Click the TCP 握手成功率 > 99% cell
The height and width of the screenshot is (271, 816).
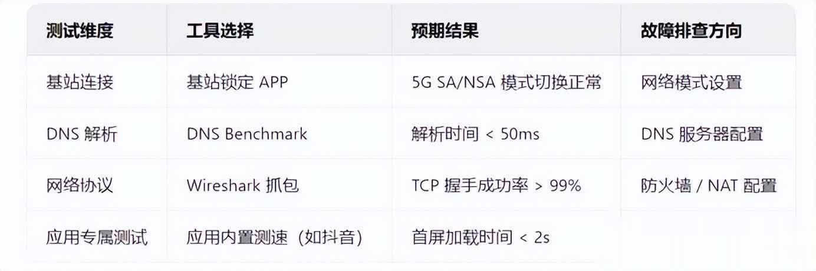pos(496,186)
